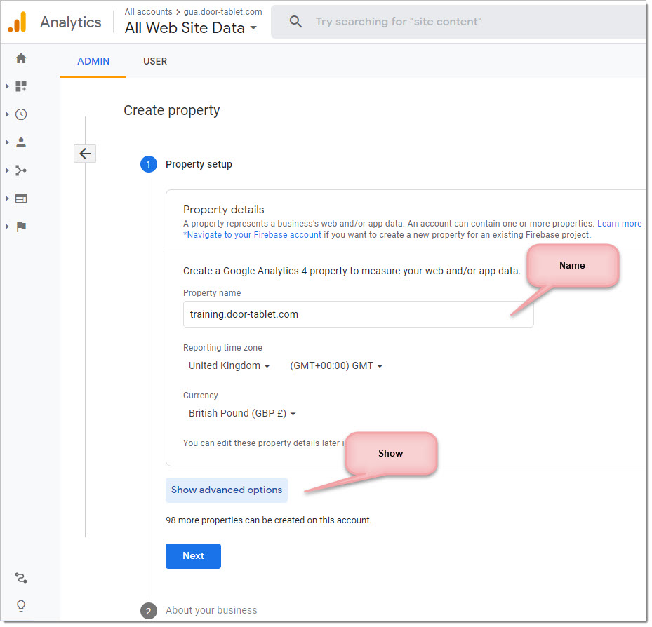Click the Currency label
652x627 pixels.
(201, 396)
